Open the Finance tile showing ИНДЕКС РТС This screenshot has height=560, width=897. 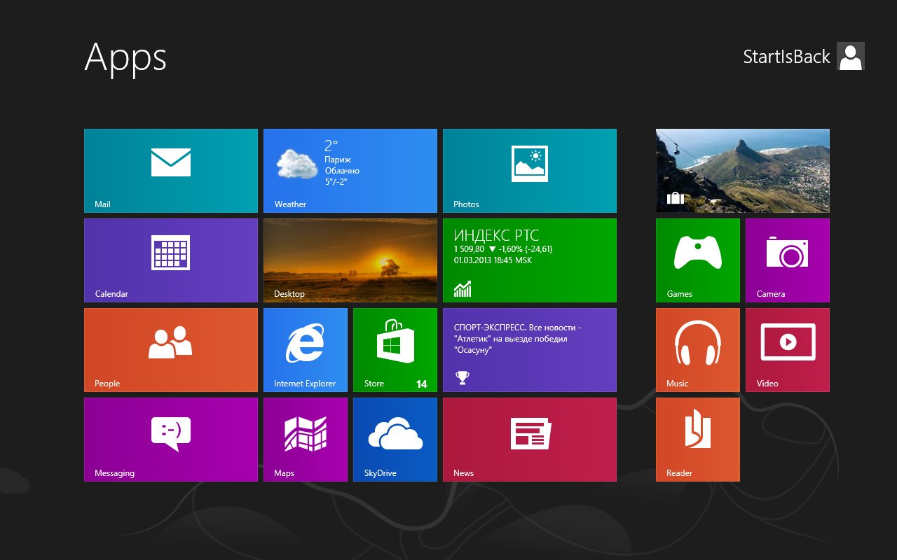(x=530, y=260)
